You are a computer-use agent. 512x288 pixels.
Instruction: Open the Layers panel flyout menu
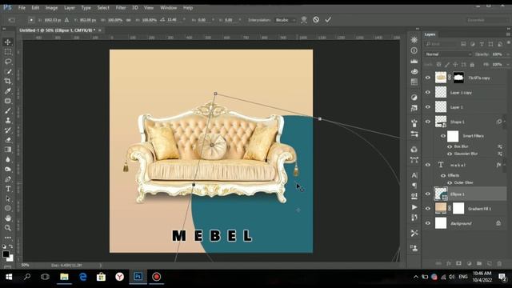[x=508, y=34]
